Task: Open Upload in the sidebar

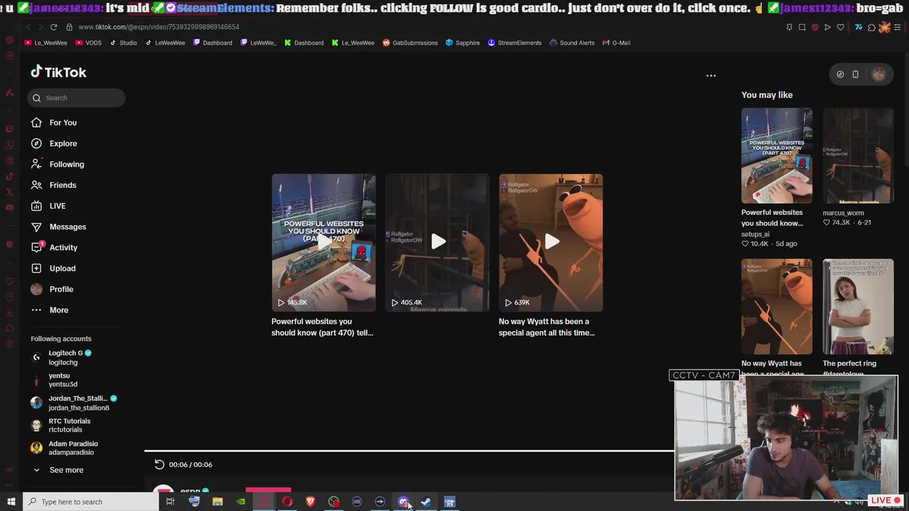Action: 53,268
